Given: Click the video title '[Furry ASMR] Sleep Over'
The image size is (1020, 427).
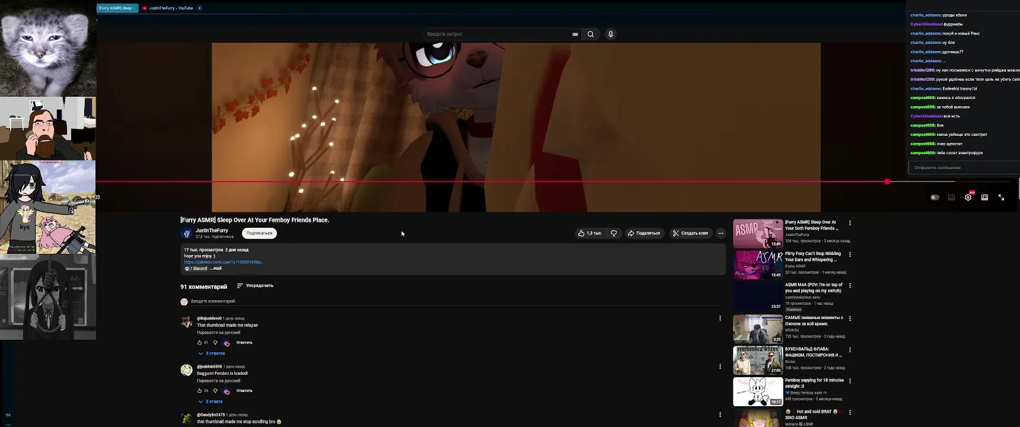Looking at the screenshot, I should click(254, 220).
